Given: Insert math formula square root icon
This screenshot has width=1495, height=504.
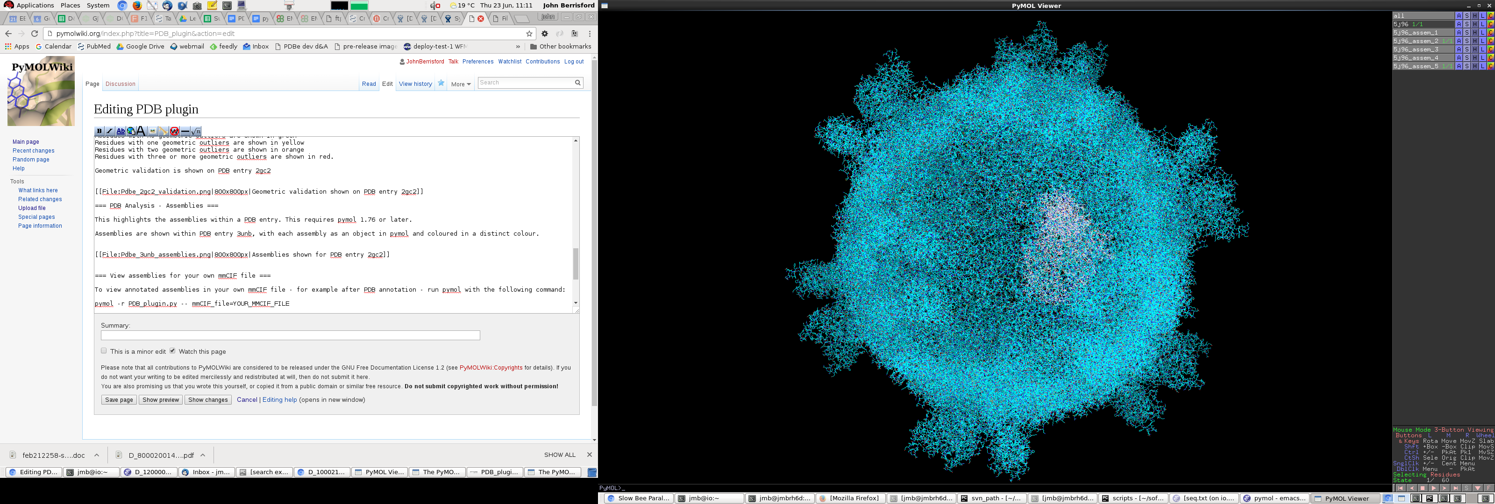Looking at the screenshot, I should tap(196, 131).
